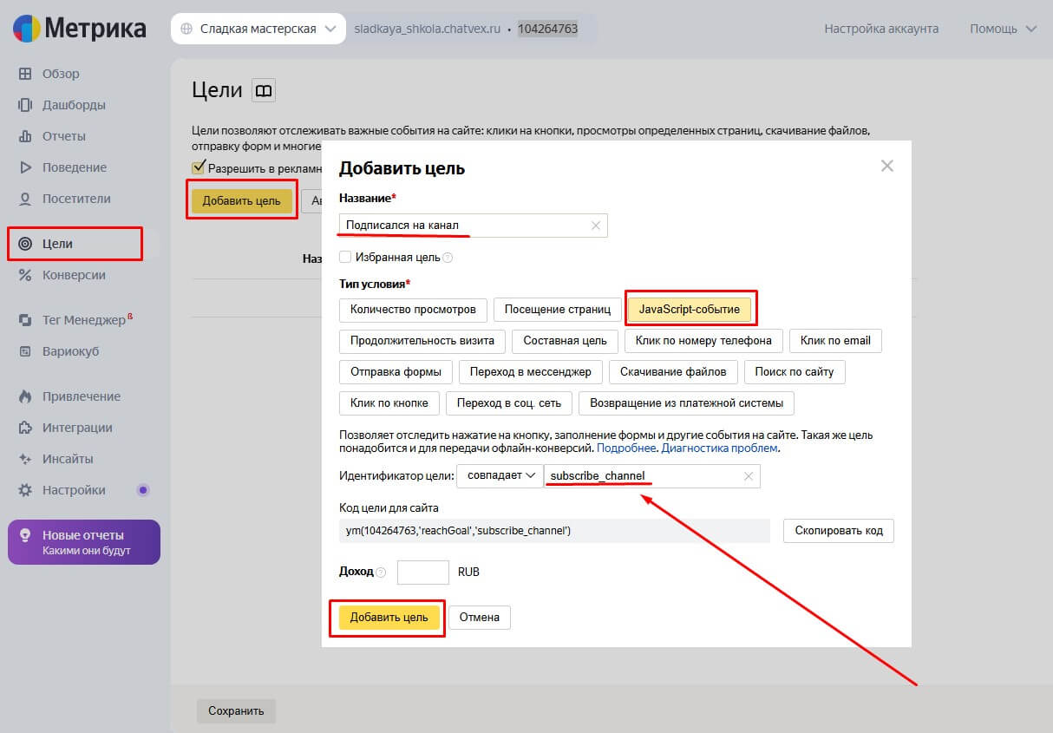Image resolution: width=1053 pixels, height=733 pixels.
Task: Click the Настройки gear icon
Action: pos(25,490)
